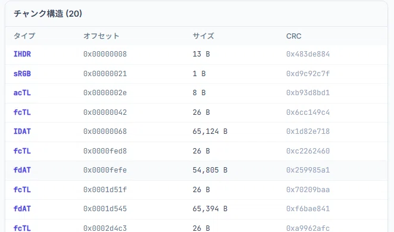Click the チャンク構造 (20) panel heading
This screenshot has width=394, height=232.
click(48, 14)
